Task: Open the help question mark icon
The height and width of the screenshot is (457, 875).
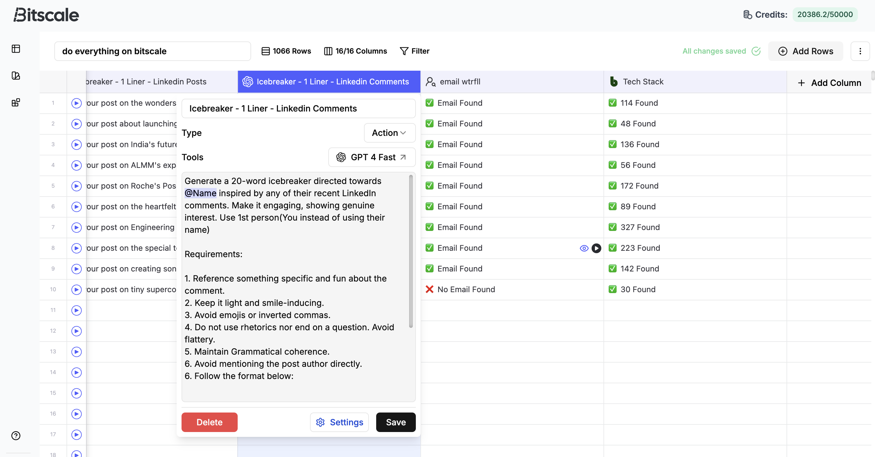Action: pos(16,436)
